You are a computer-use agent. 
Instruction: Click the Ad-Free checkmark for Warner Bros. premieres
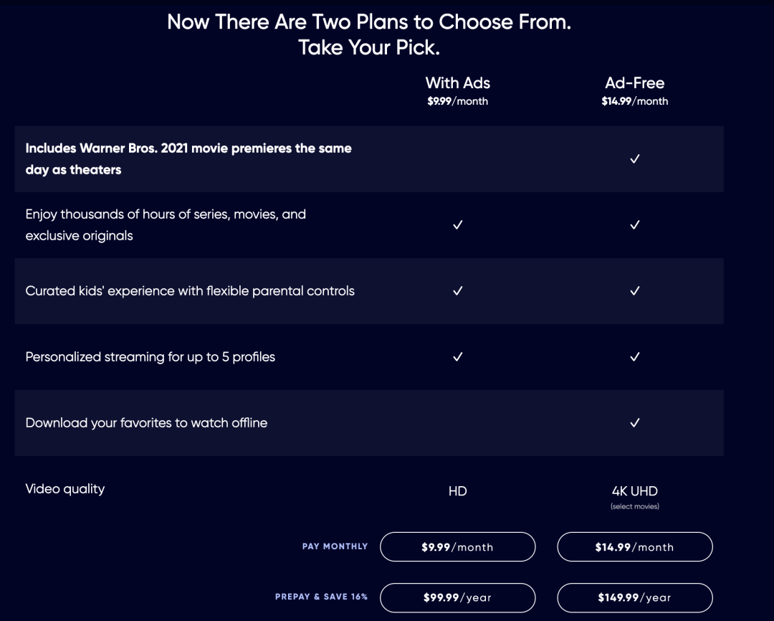(634, 159)
